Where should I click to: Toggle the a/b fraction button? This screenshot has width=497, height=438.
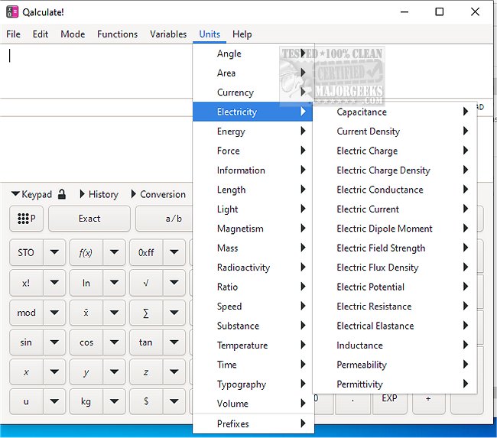tap(174, 219)
